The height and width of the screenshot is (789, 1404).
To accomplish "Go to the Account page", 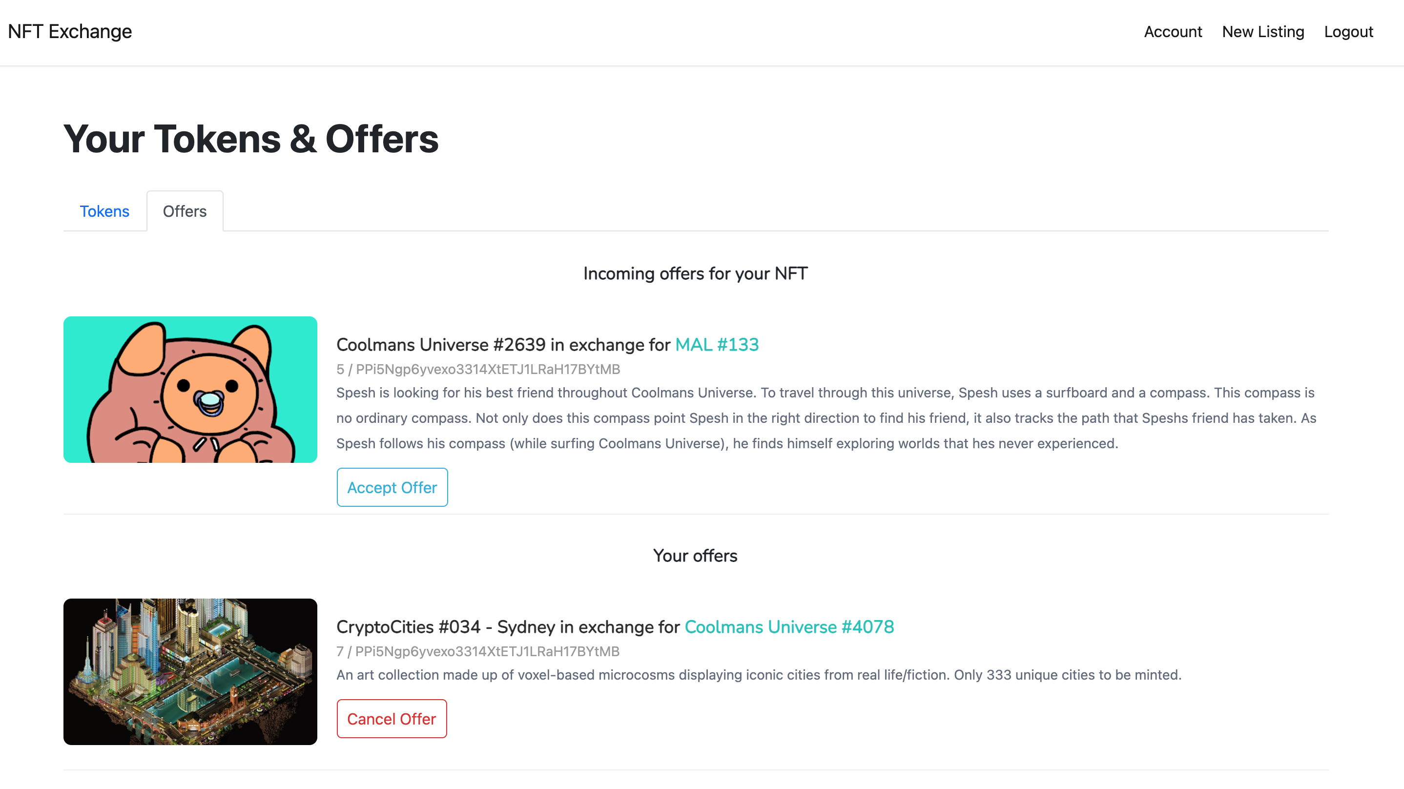I will click(x=1173, y=32).
